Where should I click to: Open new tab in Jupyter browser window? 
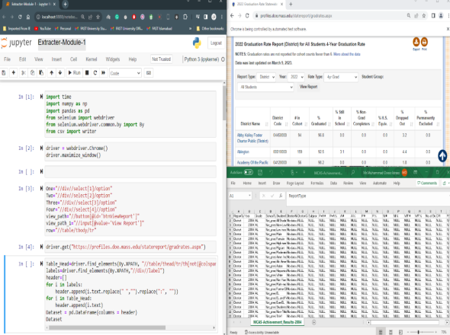coord(65,4)
